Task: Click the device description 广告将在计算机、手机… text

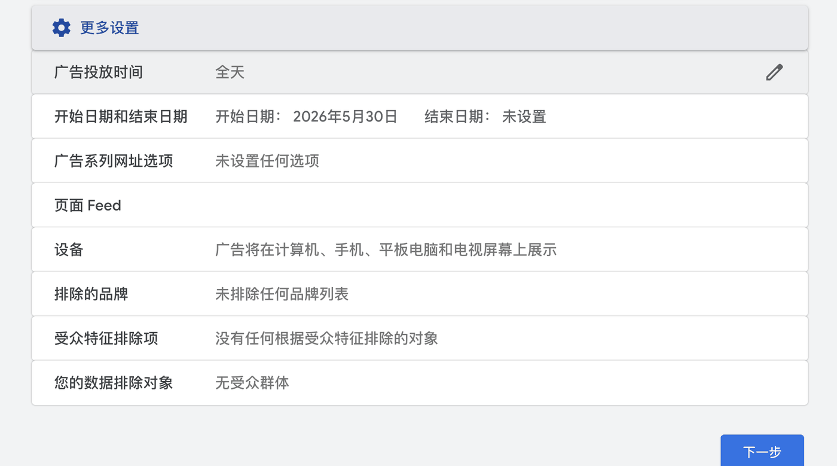Action: pos(386,249)
